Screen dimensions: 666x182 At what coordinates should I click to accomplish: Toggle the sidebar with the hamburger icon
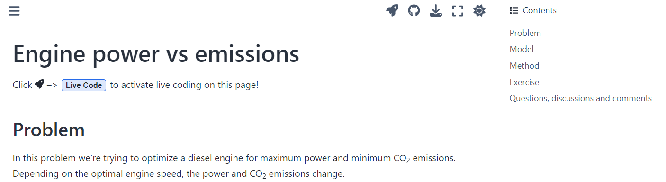click(14, 10)
